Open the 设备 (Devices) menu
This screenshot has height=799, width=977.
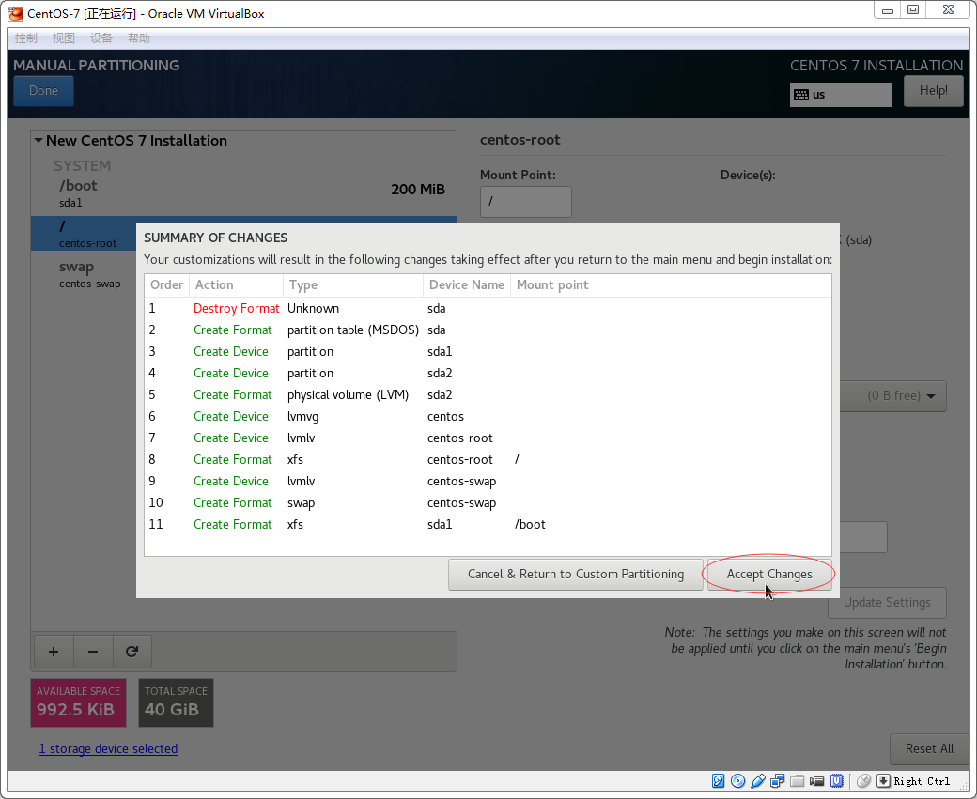pos(101,38)
